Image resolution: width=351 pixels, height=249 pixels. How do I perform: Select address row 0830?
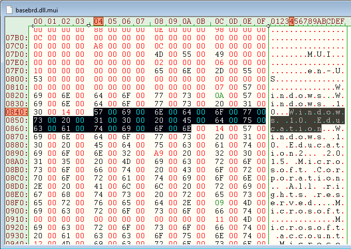17,104
